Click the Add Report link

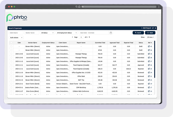pos(146,28)
